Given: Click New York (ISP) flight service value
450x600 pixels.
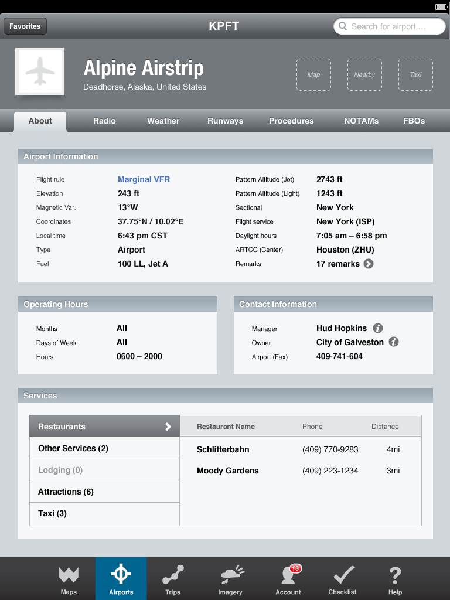Looking at the screenshot, I should click(346, 222).
